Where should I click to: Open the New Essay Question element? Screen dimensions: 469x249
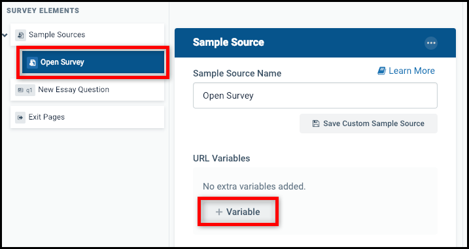[88, 90]
